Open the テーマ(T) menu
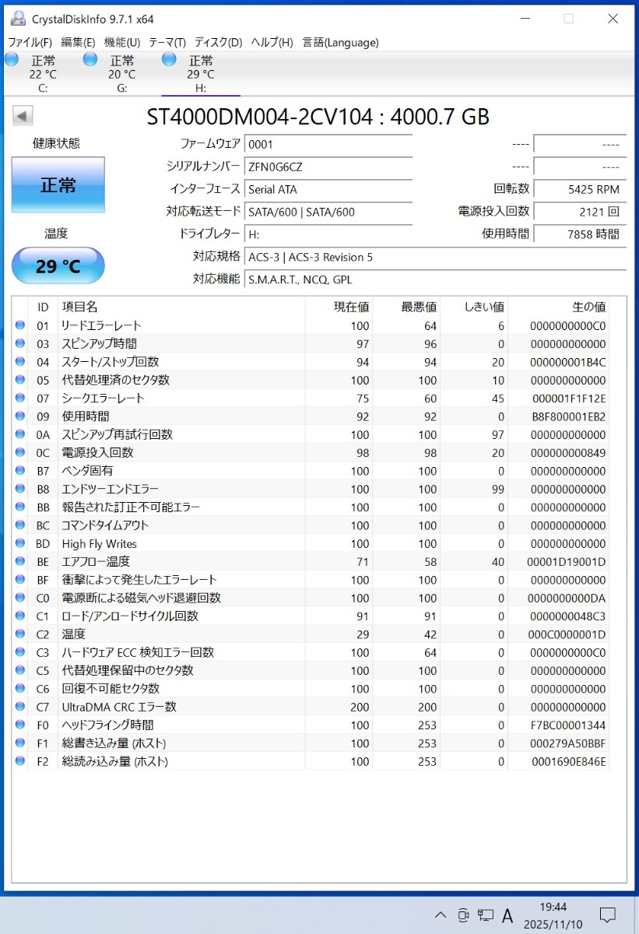 (167, 43)
